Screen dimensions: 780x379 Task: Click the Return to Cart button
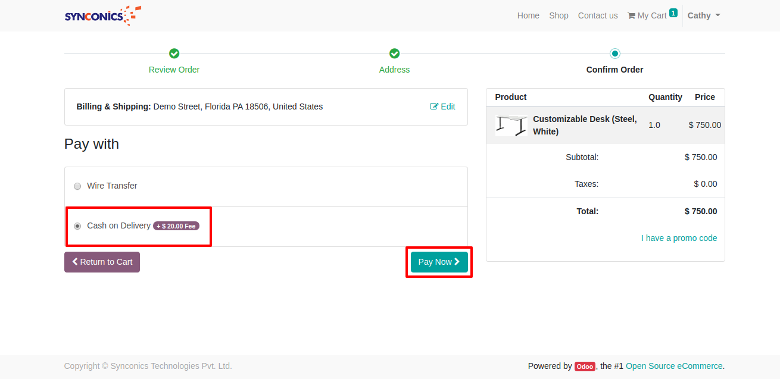[x=102, y=262]
